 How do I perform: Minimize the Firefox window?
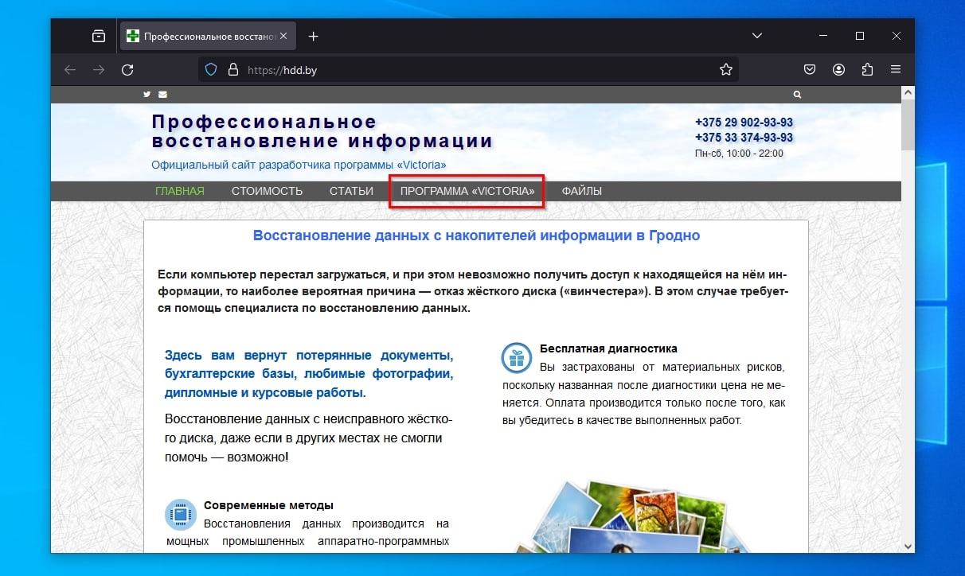point(823,36)
